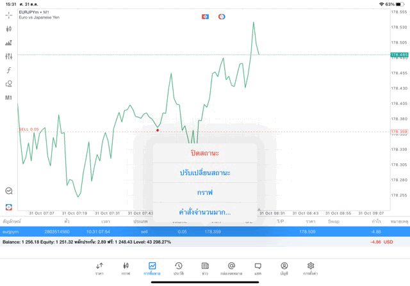The image size is (410, 286).
Task: Open the M1 timeframe selector
Action: coord(8,98)
